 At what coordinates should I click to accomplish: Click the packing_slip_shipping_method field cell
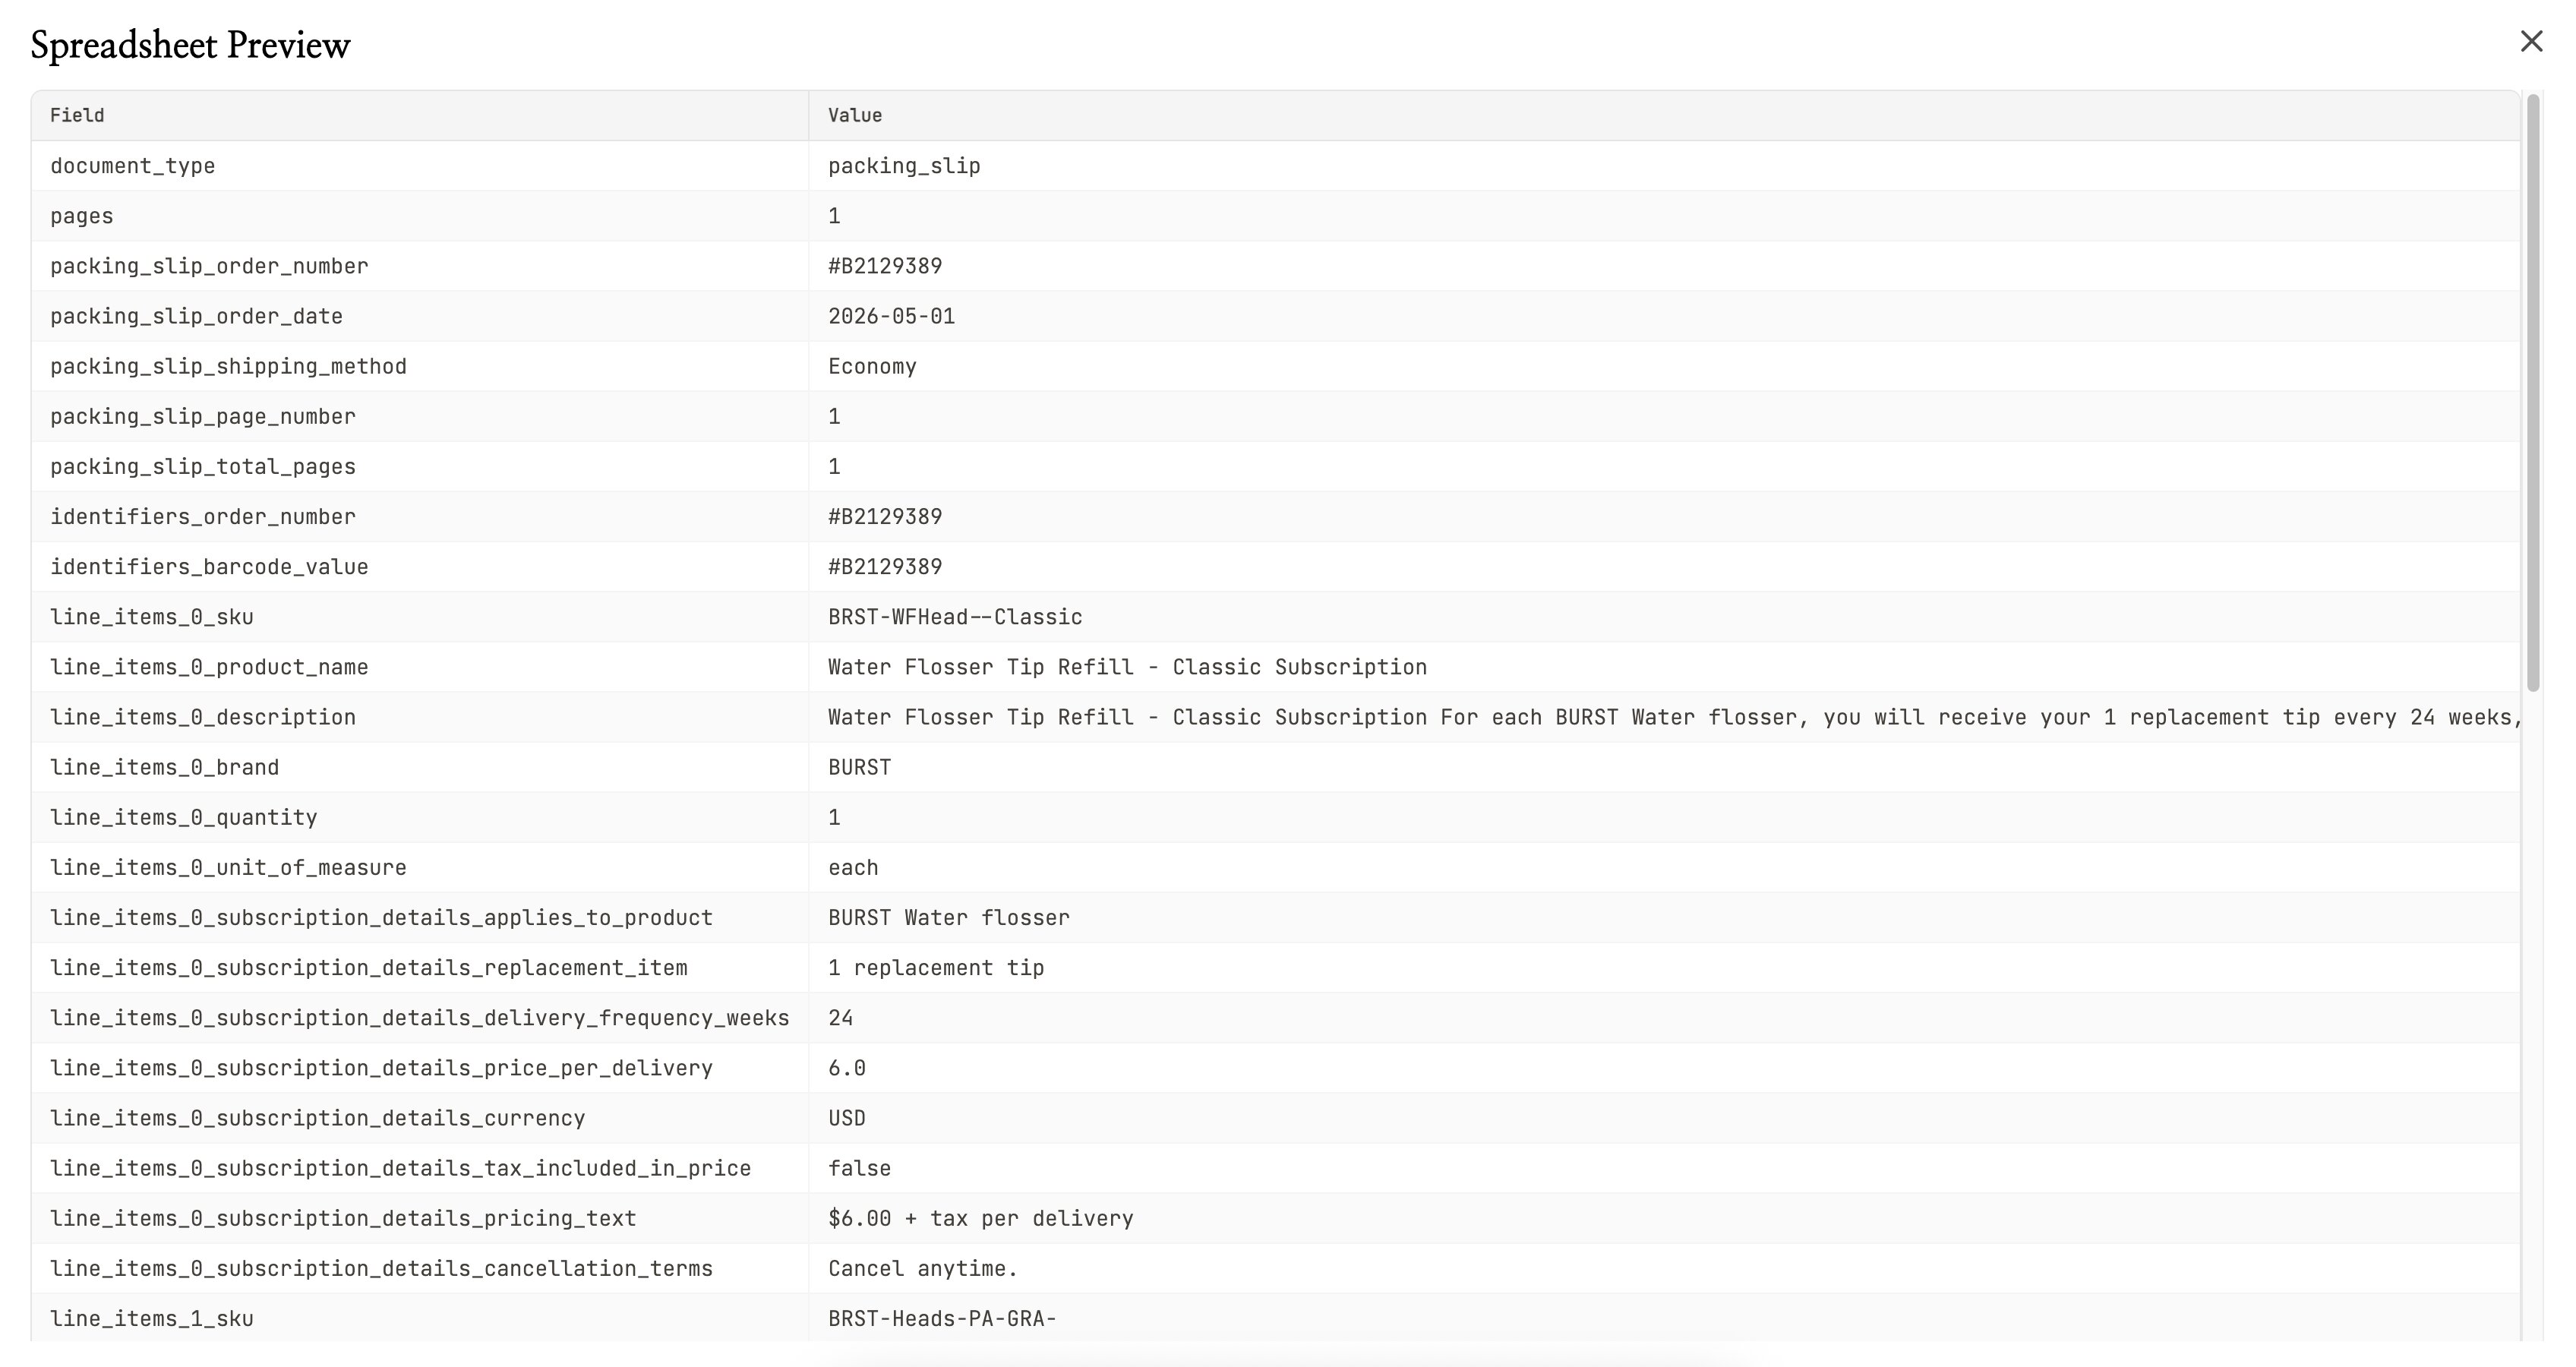coord(420,366)
